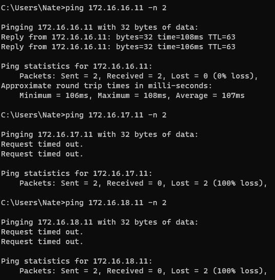Click the first "Request timed out" under 172.16.17.11
This screenshot has height=280, width=275.
pyautogui.click(x=42, y=144)
